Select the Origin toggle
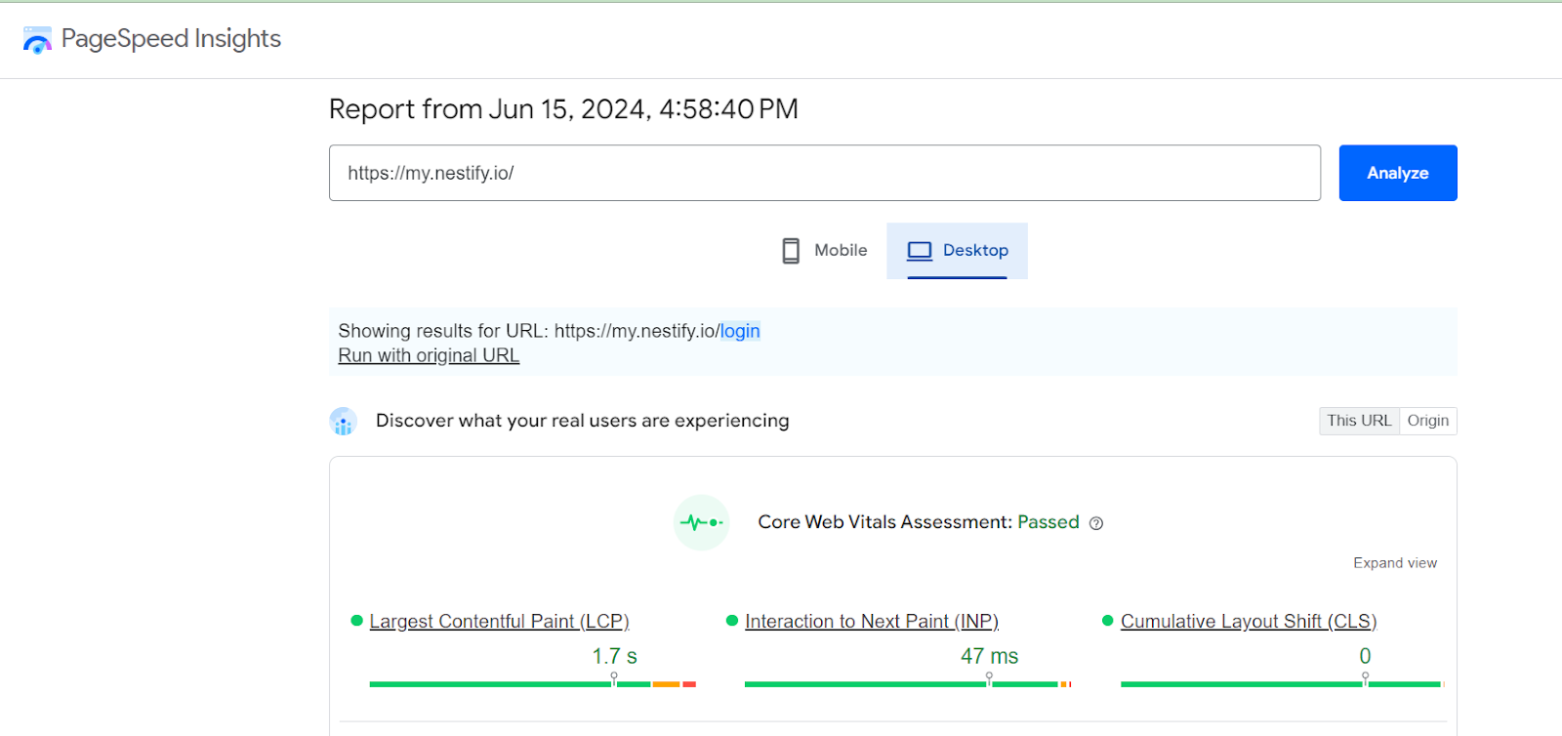The image size is (1562, 736). click(1428, 421)
